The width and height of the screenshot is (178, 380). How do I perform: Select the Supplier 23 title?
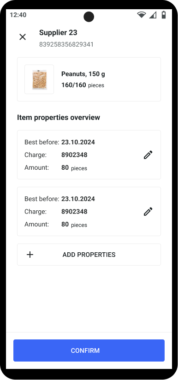click(x=58, y=32)
